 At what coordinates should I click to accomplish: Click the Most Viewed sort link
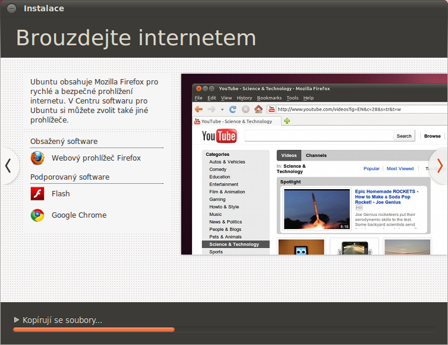pos(400,168)
